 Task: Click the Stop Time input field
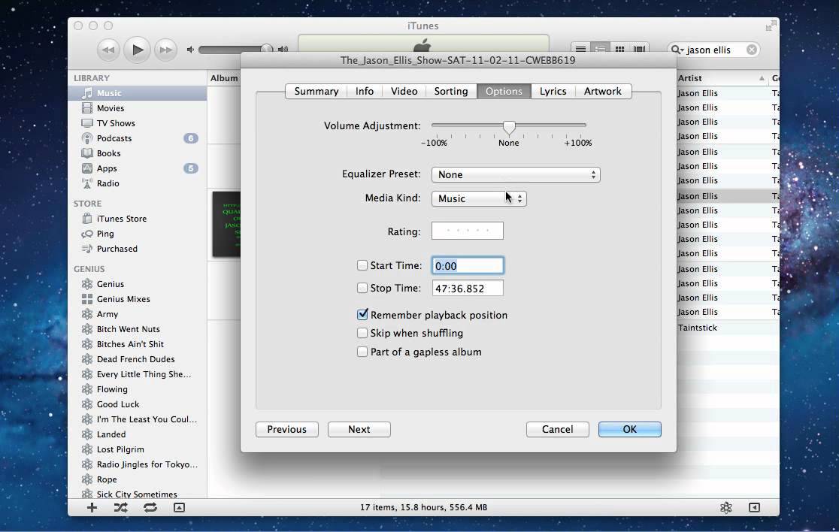467,289
